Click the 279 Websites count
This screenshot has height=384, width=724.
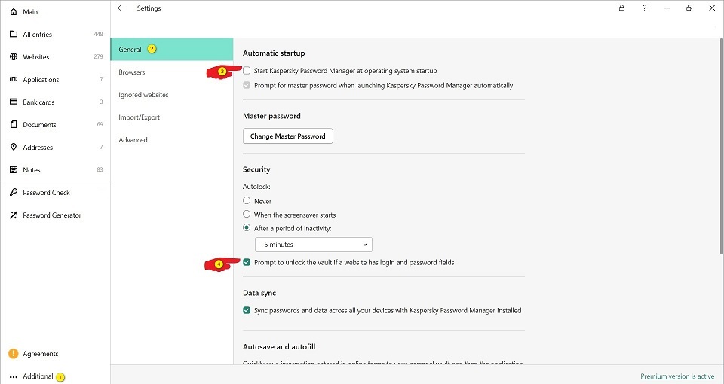tap(98, 56)
